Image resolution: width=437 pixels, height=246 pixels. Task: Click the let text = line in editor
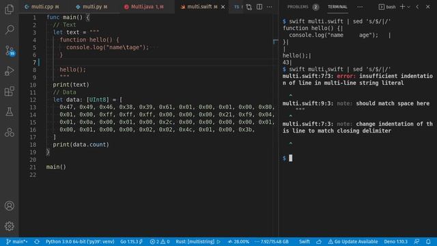pos(76,32)
